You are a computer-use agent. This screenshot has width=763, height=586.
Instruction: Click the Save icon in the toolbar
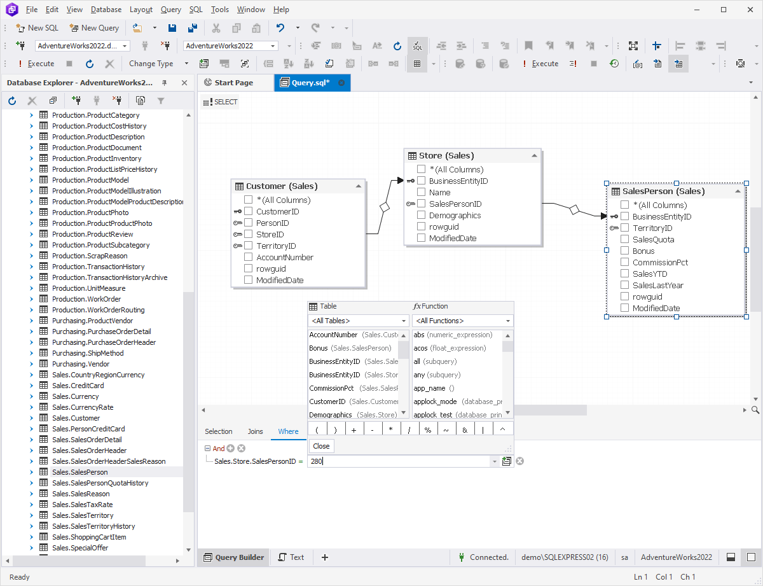[172, 28]
